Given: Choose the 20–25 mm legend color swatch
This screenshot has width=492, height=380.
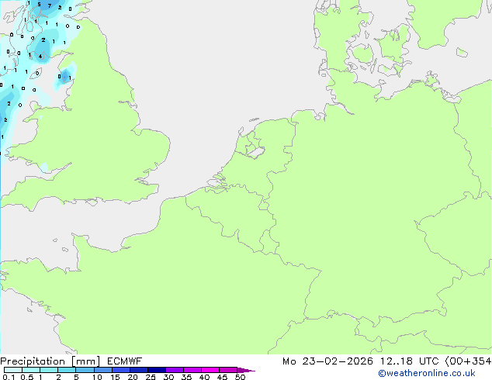Looking at the screenshot, I should point(139,370).
